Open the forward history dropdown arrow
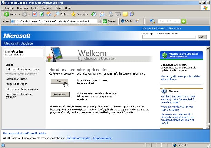 tap(29, 14)
